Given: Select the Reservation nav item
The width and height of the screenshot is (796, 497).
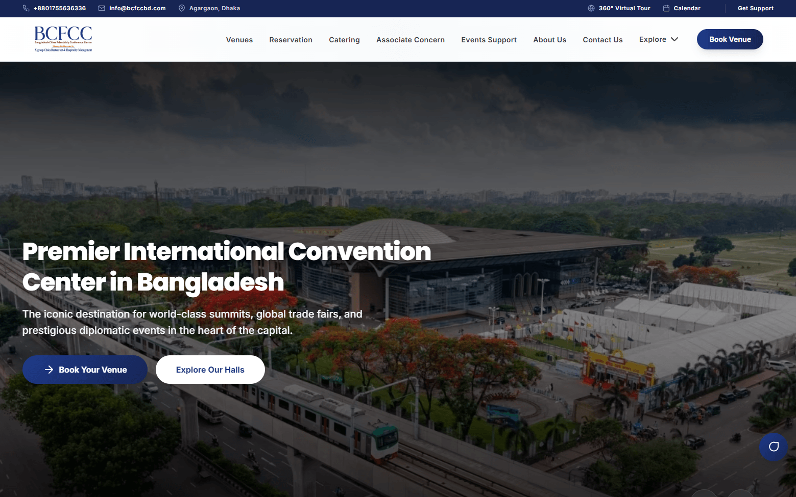Looking at the screenshot, I should (x=291, y=39).
